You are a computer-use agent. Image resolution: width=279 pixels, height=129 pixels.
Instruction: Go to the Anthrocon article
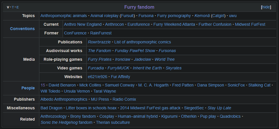pos(115,25)
